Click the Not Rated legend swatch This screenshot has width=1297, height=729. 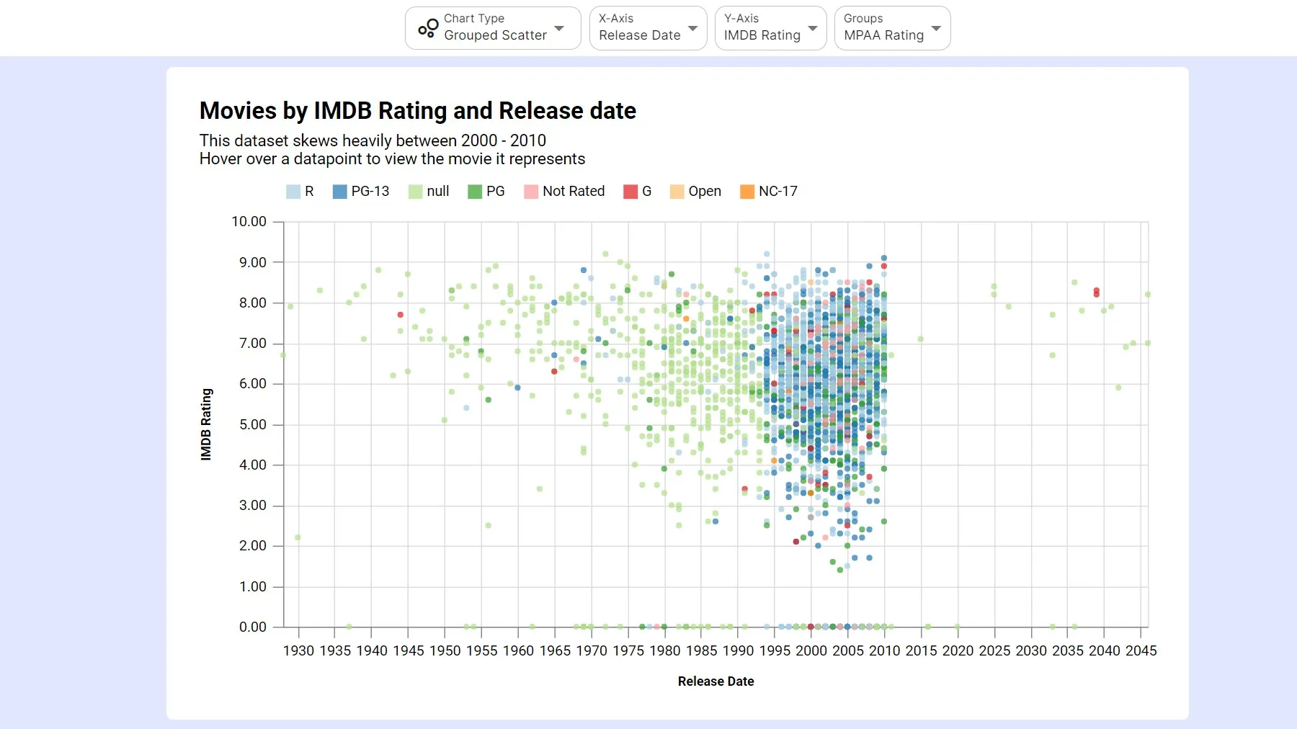tap(531, 192)
